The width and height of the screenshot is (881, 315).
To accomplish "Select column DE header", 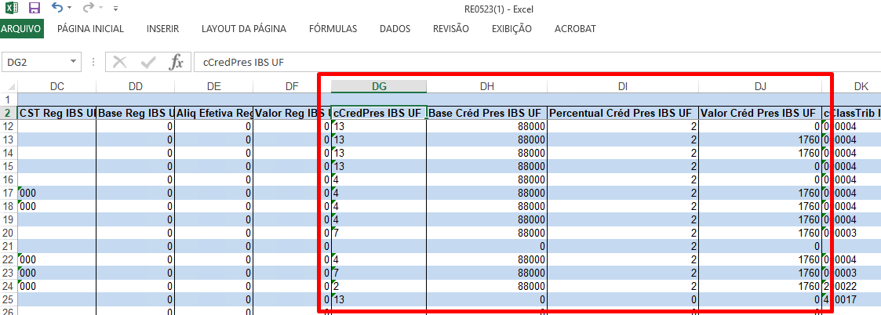I will coord(214,86).
